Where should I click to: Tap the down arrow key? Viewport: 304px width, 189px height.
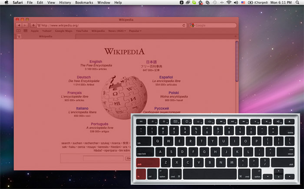[x=279, y=176]
